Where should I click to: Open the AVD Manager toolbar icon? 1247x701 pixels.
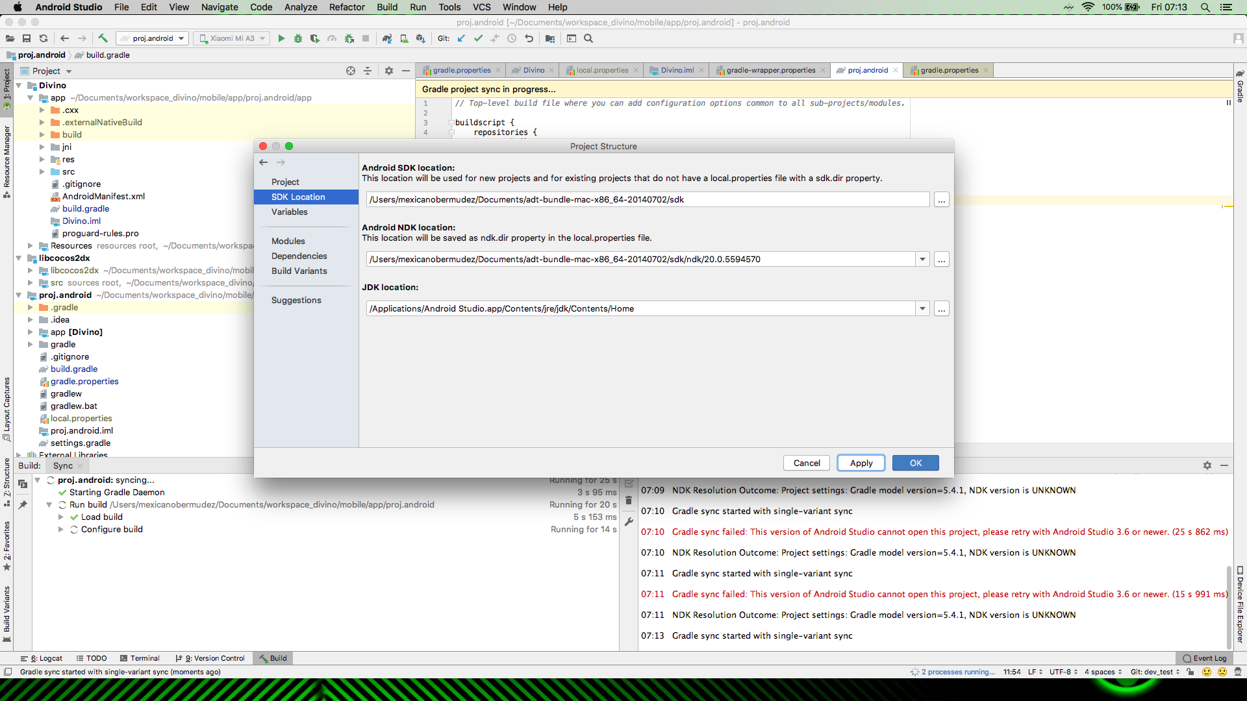[404, 38]
